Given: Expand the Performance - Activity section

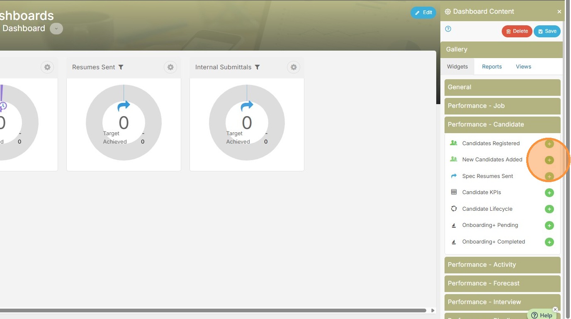Looking at the screenshot, I should [503, 265].
